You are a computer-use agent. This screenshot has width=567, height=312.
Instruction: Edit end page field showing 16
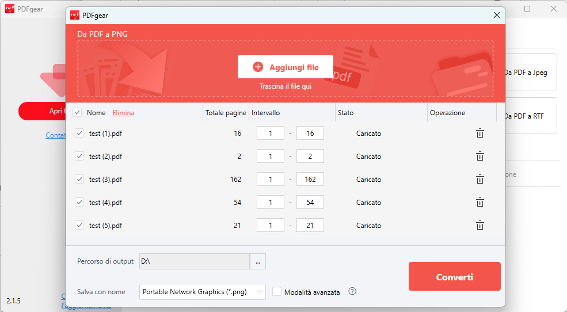click(310, 133)
